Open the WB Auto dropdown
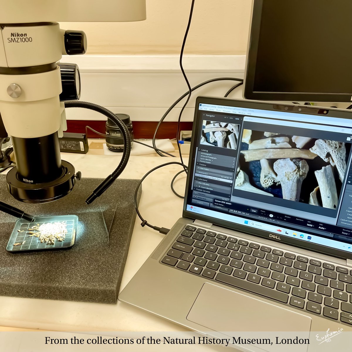 coord(322,228)
